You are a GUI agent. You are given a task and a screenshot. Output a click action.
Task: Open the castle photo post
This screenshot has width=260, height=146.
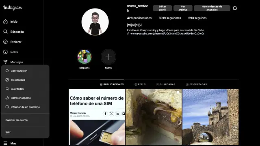point(210,117)
